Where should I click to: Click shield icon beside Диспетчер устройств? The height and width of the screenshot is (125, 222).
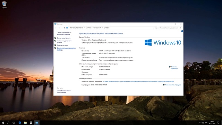point(55,38)
